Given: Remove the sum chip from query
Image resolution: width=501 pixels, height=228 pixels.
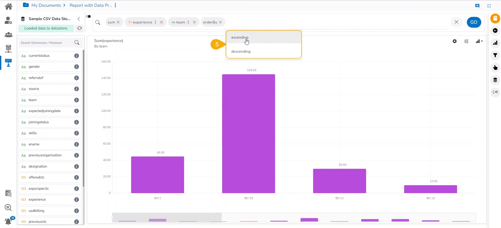Looking at the screenshot, I should click(x=118, y=22).
